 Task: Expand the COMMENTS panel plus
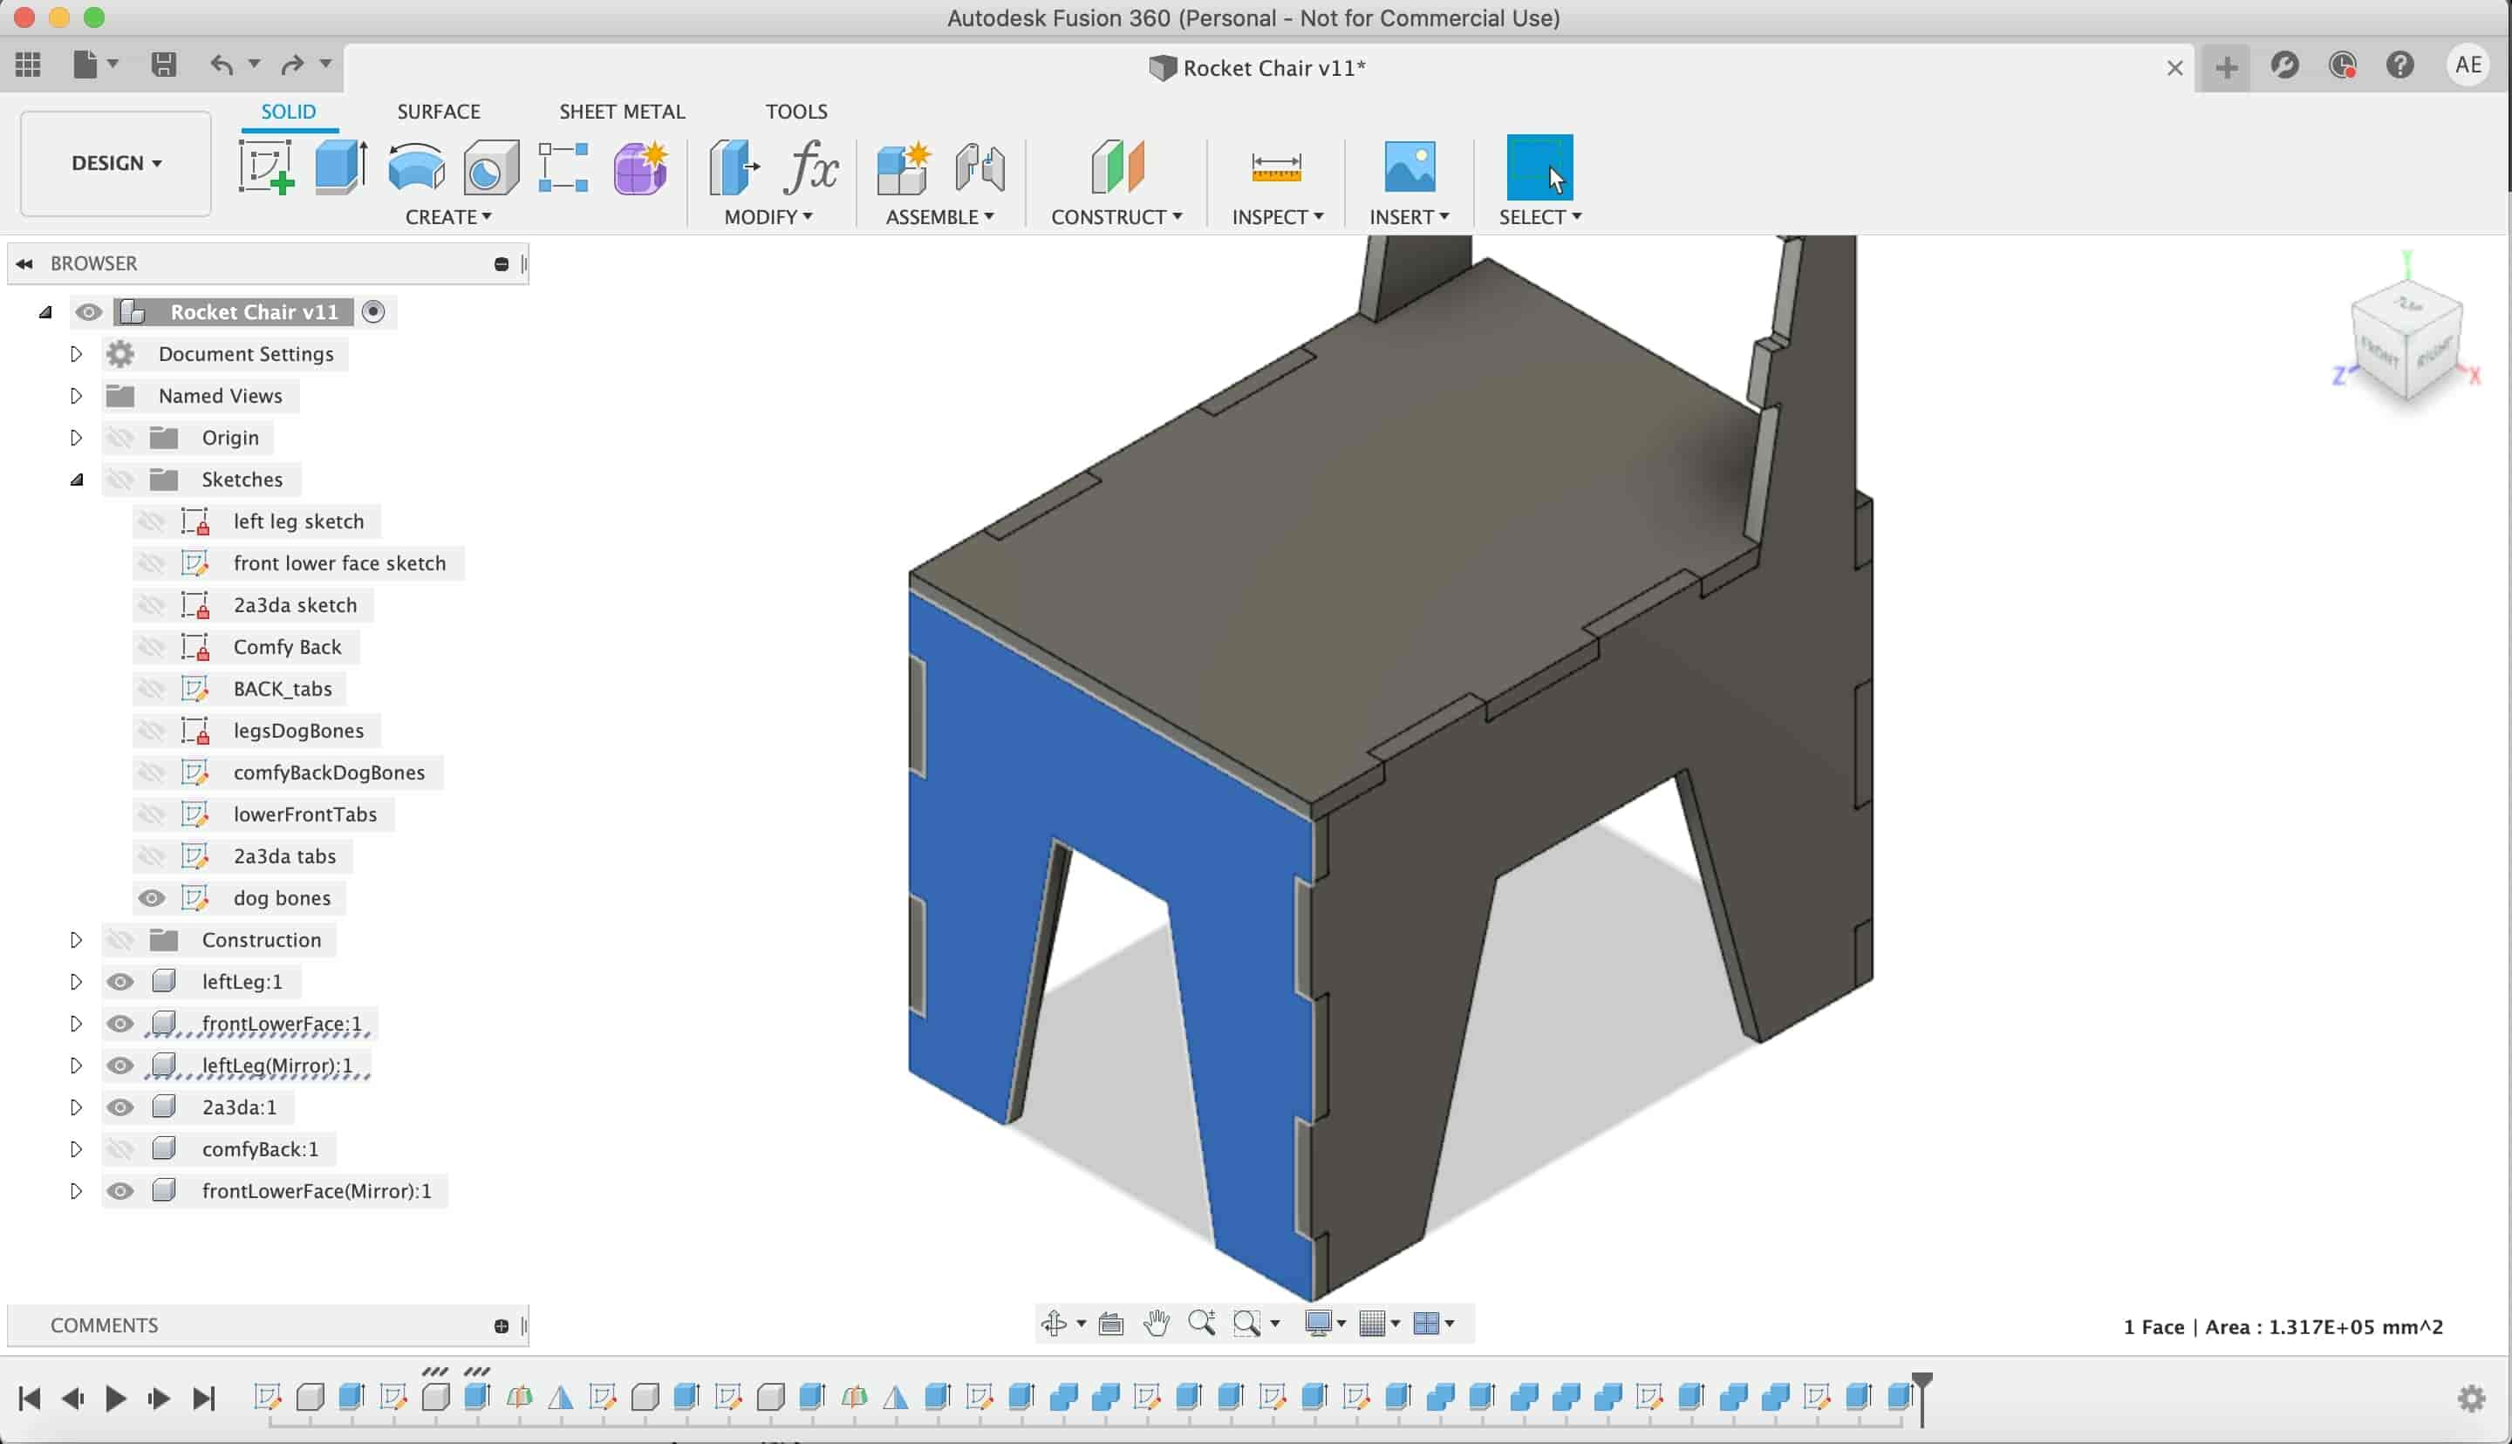tap(501, 1326)
